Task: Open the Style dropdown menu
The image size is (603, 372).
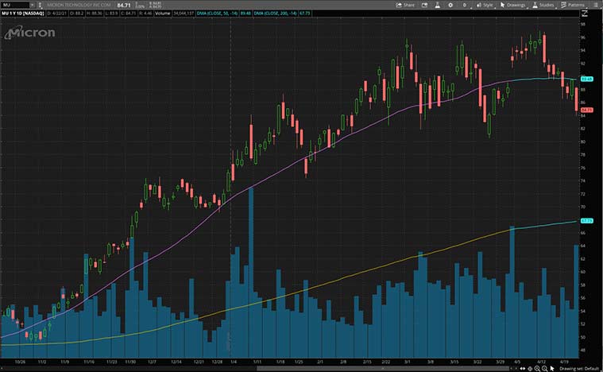Action: pyautogui.click(x=484, y=5)
